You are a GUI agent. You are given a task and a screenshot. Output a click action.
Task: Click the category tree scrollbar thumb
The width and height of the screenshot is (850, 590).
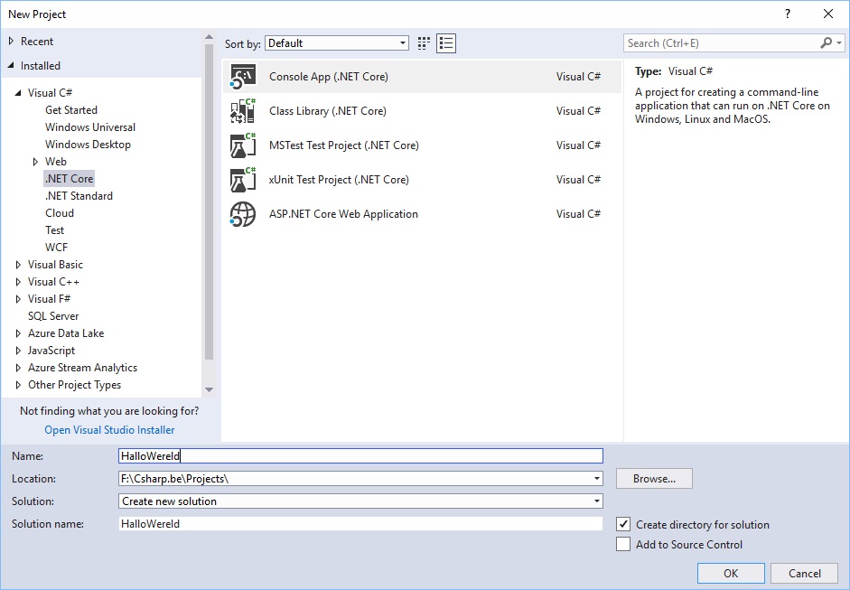point(209,201)
